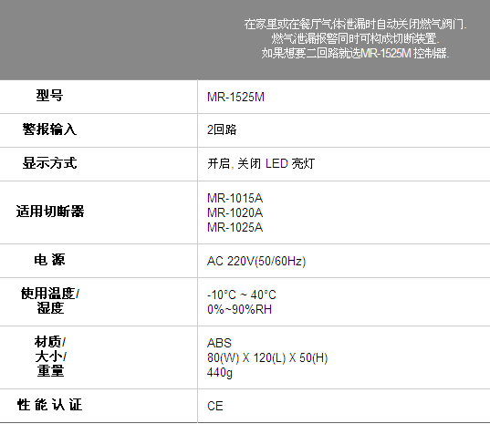Select the 80(W) X 120(L) X 50(H) dimensions
490x424 pixels.
coord(267,357)
